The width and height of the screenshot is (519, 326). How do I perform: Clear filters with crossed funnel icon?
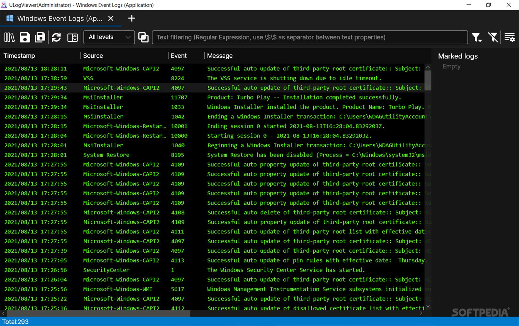click(493, 37)
